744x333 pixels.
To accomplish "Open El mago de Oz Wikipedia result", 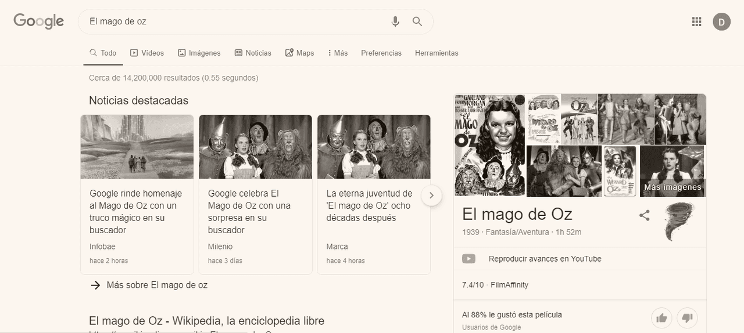I will [206, 321].
